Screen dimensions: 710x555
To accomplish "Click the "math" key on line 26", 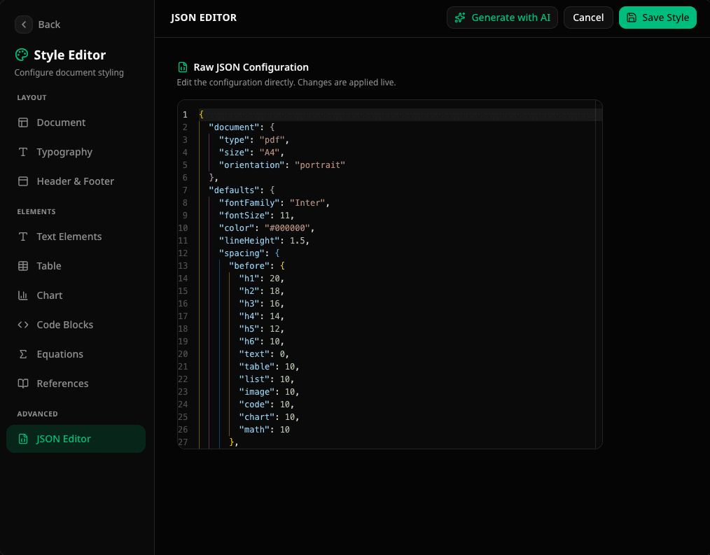I will [254, 430].
